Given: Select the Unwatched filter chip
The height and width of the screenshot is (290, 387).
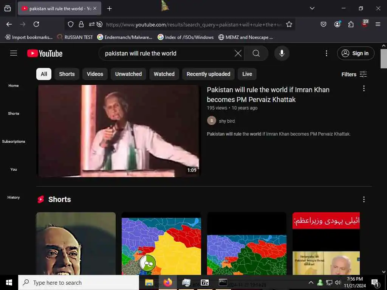Looking at the screenshot, I should click(x=128, y=74).
